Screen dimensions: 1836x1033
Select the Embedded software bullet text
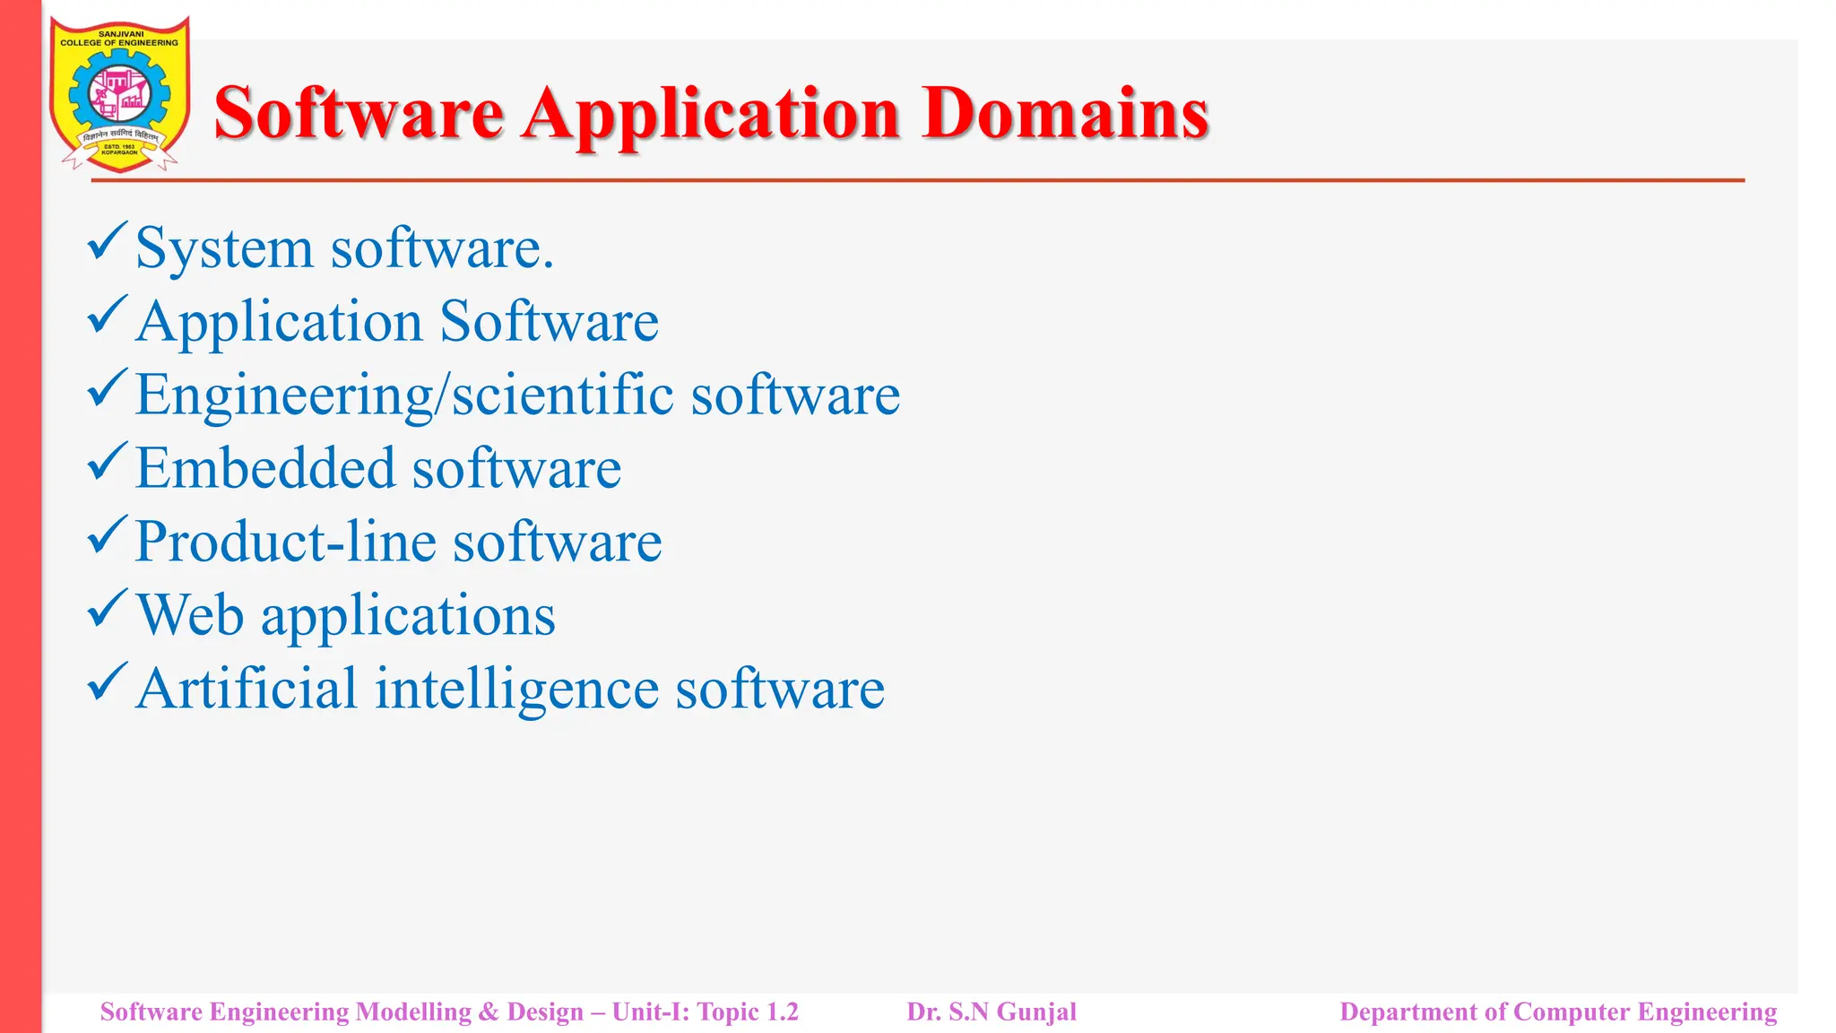[x=377, y=469]
